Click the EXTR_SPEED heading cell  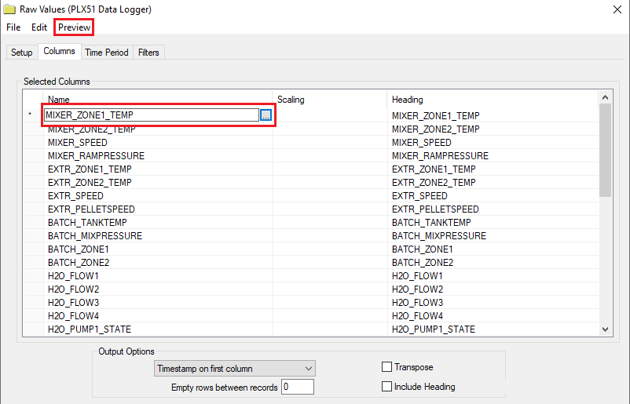pos(493,196)
